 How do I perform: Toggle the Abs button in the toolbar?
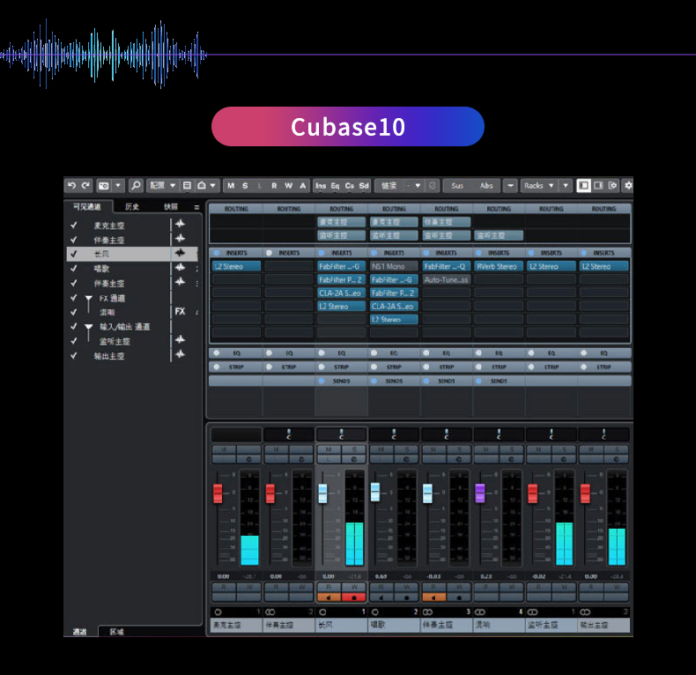point(486,186)
